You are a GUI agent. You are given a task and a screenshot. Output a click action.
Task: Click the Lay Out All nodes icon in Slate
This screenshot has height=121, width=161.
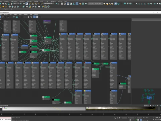point(28,17)
